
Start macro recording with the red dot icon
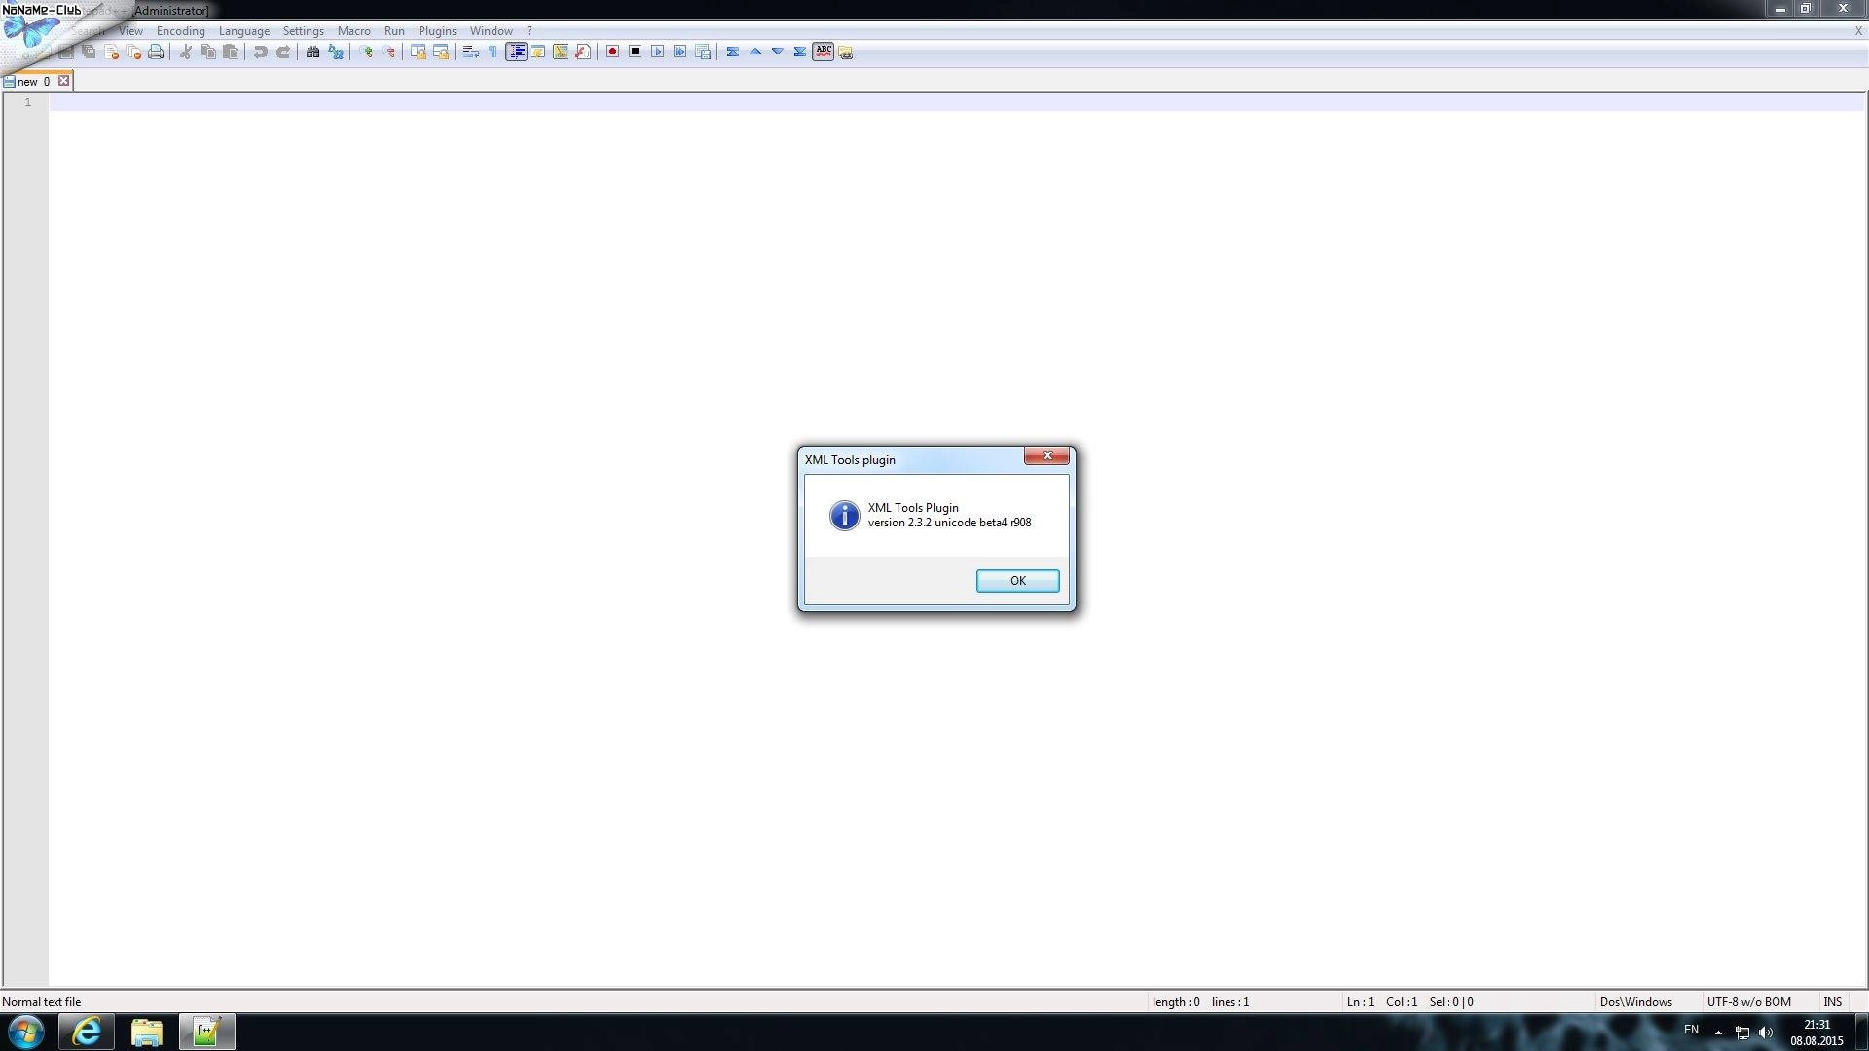[612, 52]
